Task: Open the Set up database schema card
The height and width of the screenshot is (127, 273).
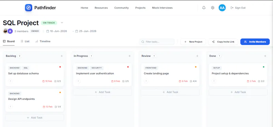Action: point(35,75)
